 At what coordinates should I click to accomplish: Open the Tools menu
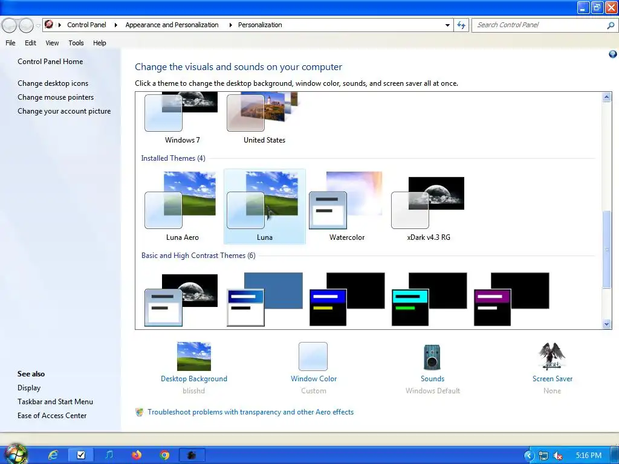point(76,43)
